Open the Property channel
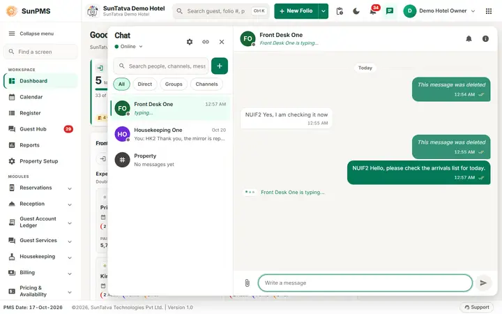Image resolution: width=502 pixels, height=314 pixels. 170,160
